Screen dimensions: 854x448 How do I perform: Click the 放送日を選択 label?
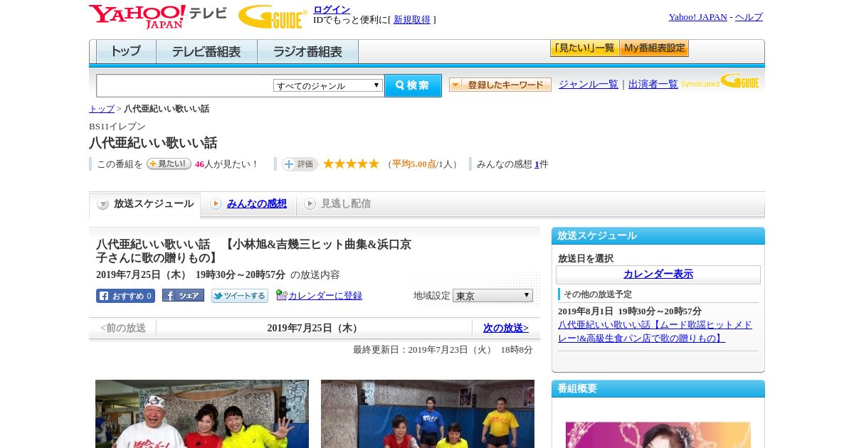[586, 259]
